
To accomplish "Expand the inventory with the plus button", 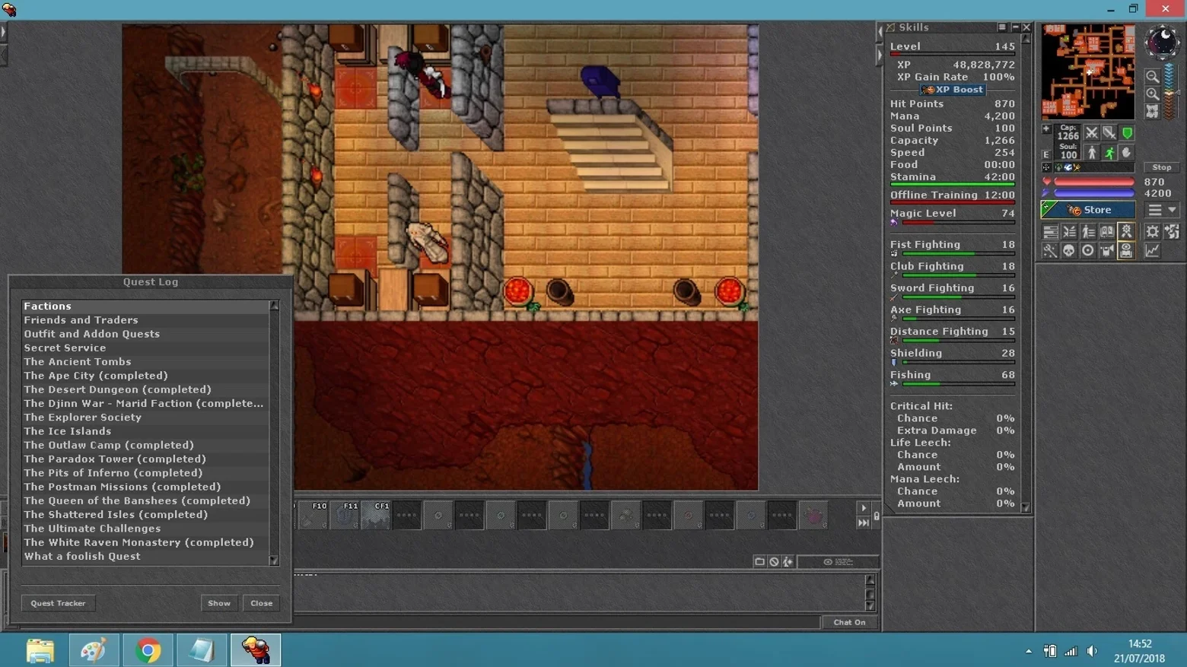I will (1046, 129).
